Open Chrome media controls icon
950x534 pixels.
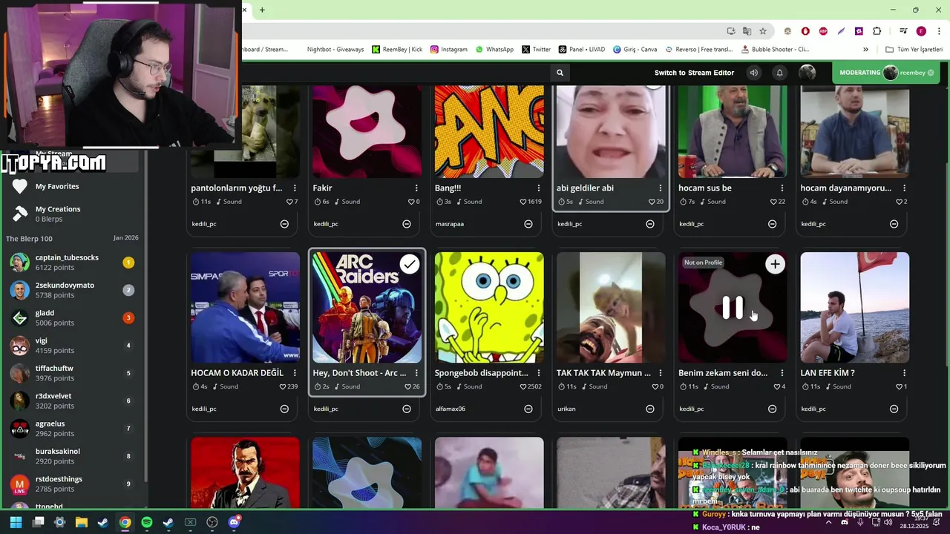(903, 31)
